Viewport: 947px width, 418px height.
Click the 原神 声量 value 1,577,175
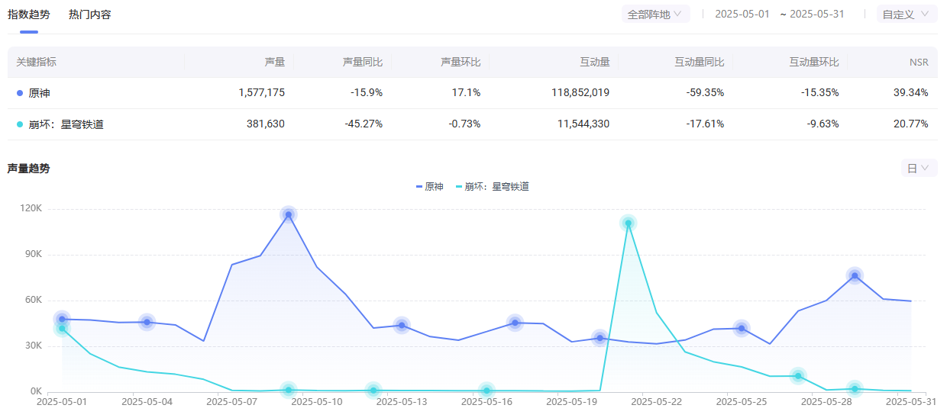261,92
